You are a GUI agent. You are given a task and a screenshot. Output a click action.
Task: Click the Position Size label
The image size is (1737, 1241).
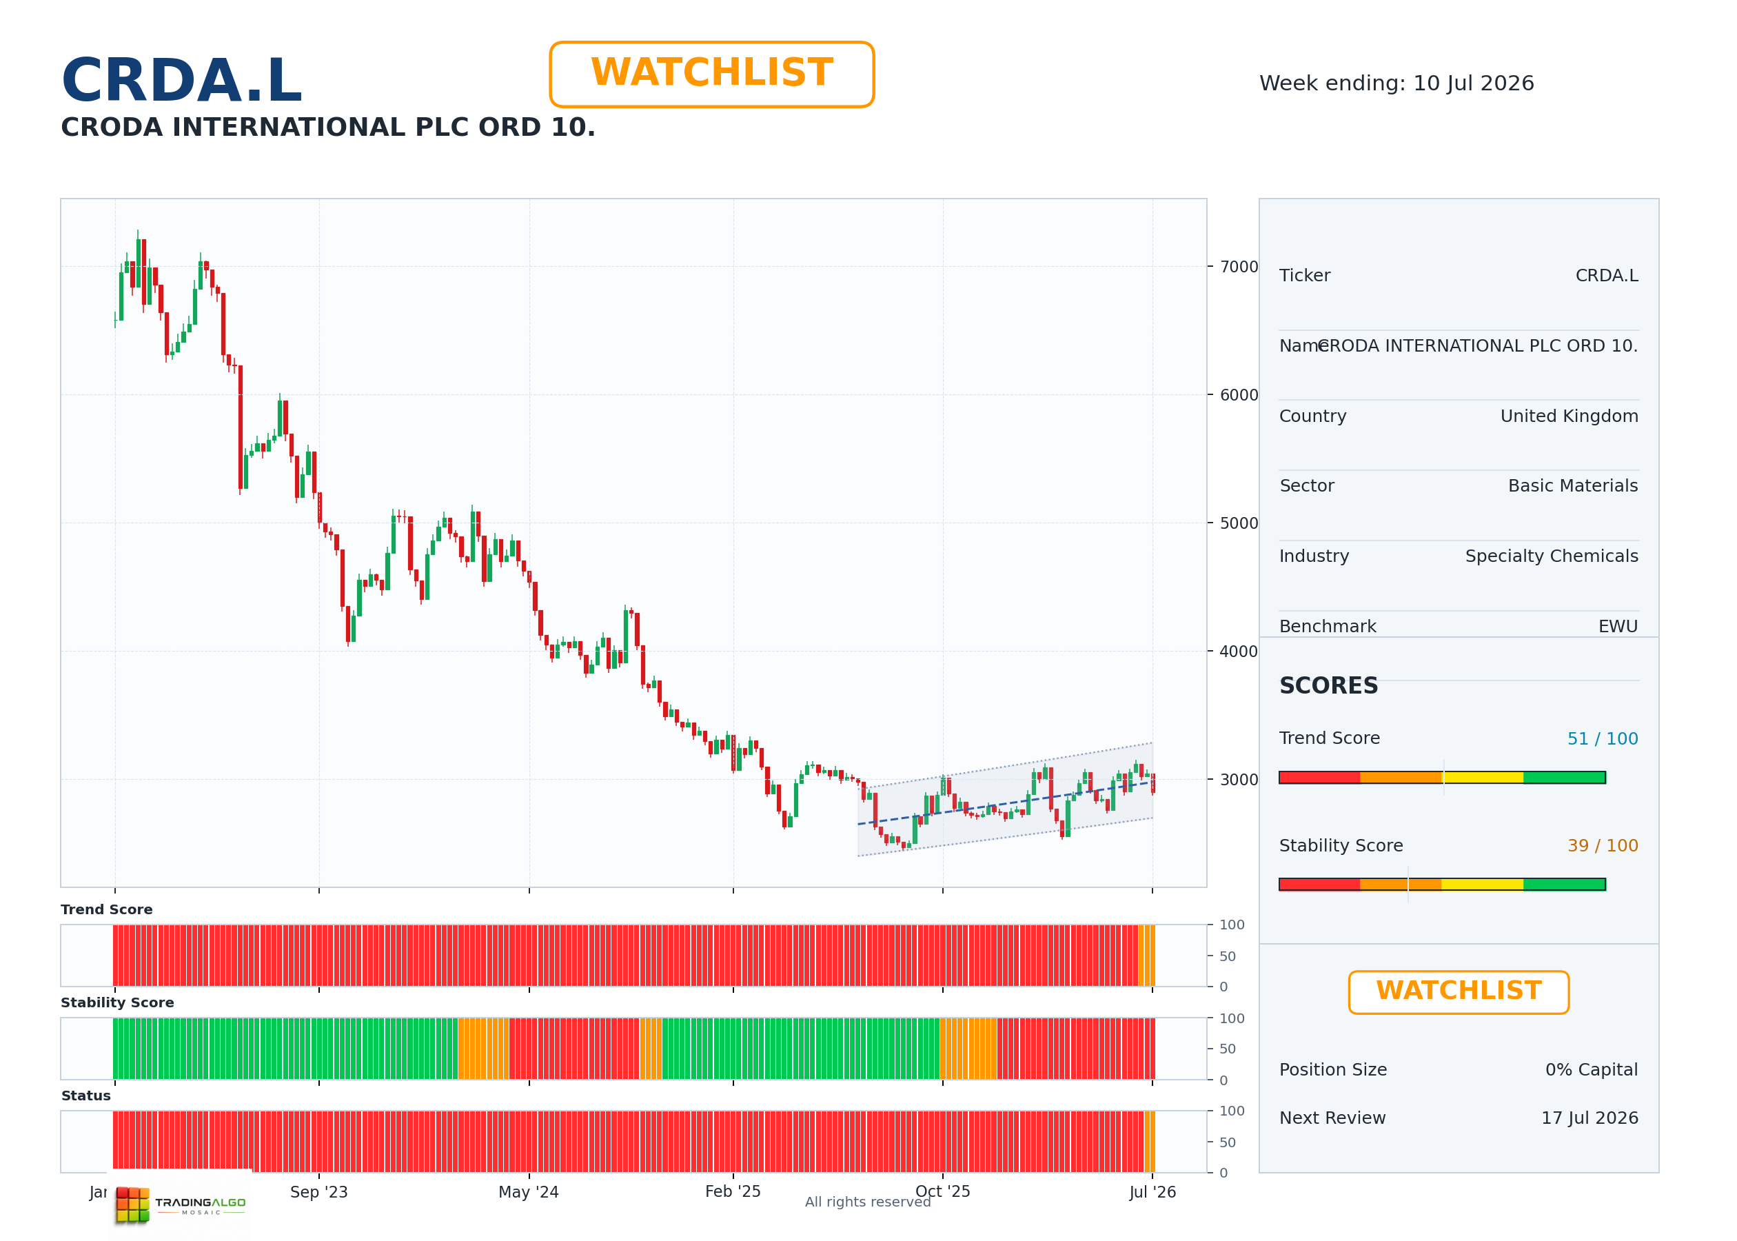click(x=1333, y=1070)
